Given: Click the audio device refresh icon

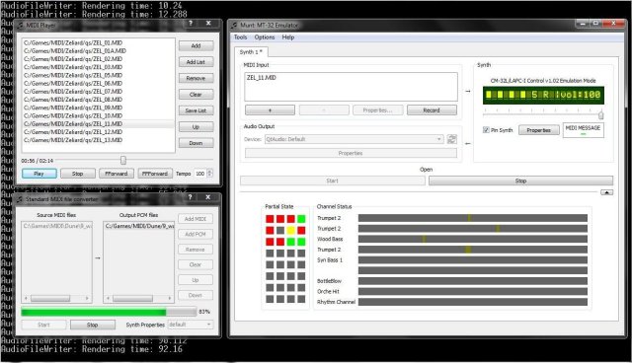Looking at the screenshot, I should [452, 139].
